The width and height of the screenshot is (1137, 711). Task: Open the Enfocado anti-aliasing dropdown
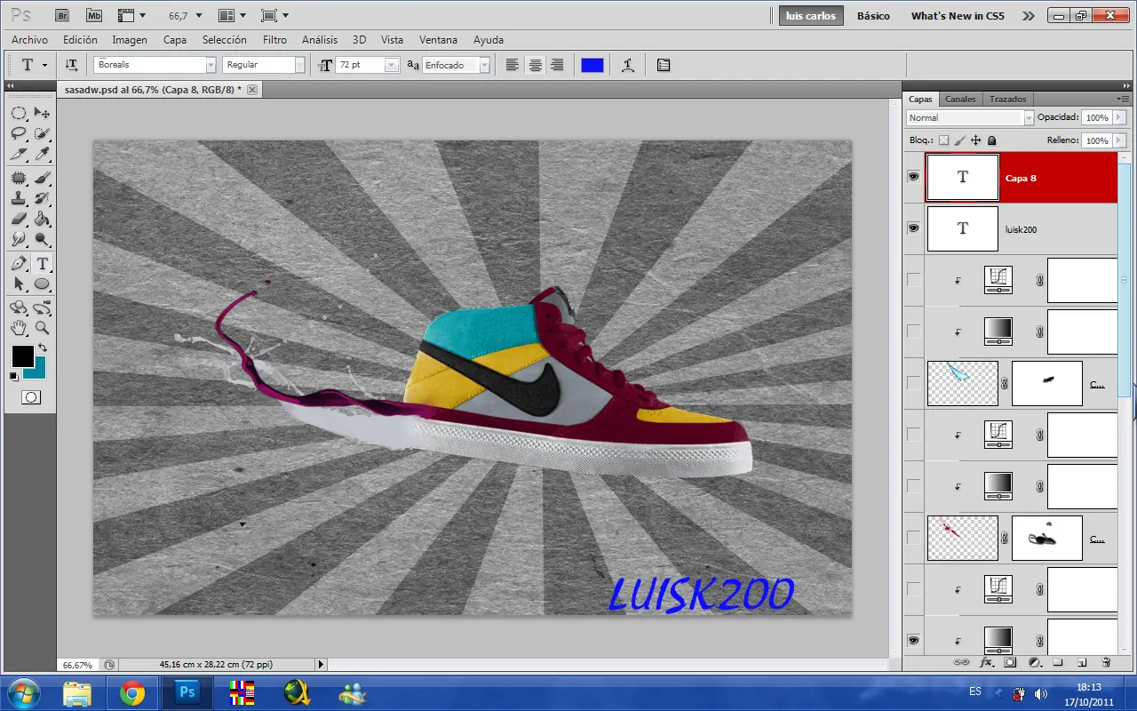click(x=484, y=65)
